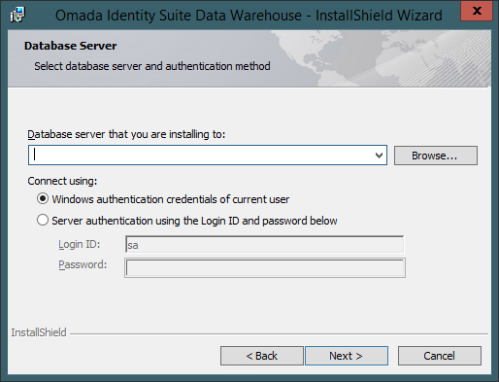Click the 'Password:' label
Viewport: 499px width, 382px height.
tap(83, 264)
